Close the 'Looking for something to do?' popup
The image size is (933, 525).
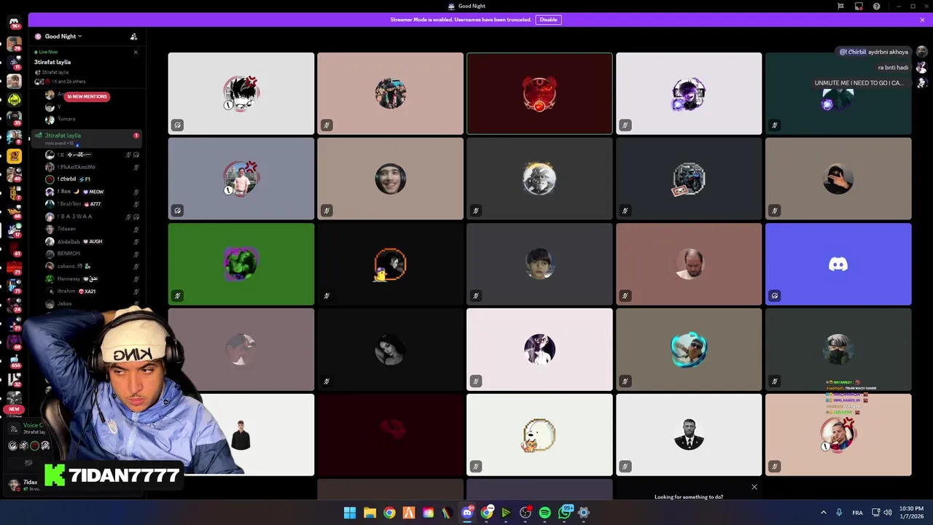point(754,486)
